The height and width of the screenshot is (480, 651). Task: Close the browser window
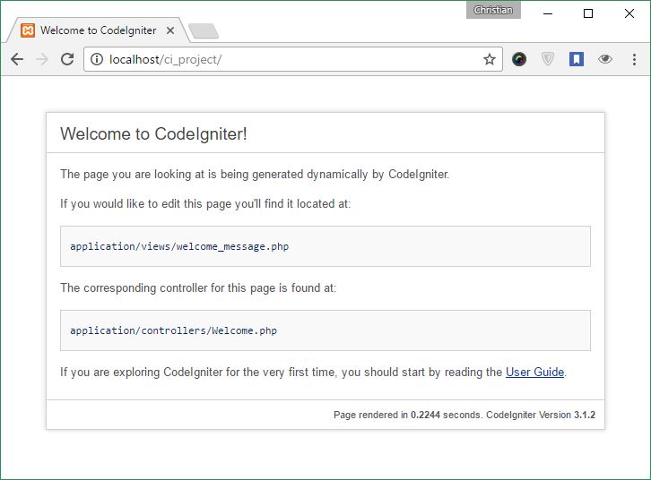[x=629, y=13]
